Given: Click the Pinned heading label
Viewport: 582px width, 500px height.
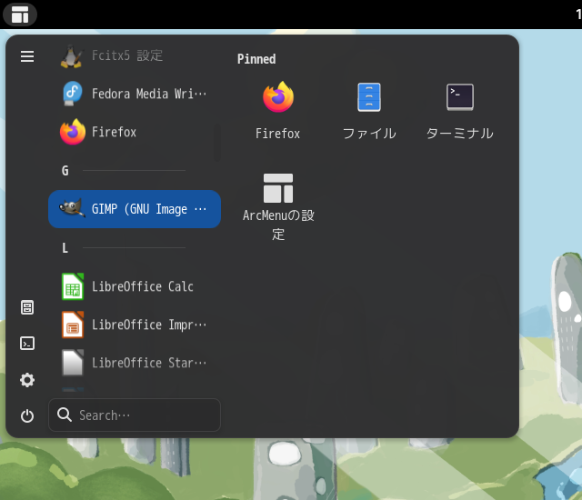Looking at the screenshot, I should click(256, 59).
